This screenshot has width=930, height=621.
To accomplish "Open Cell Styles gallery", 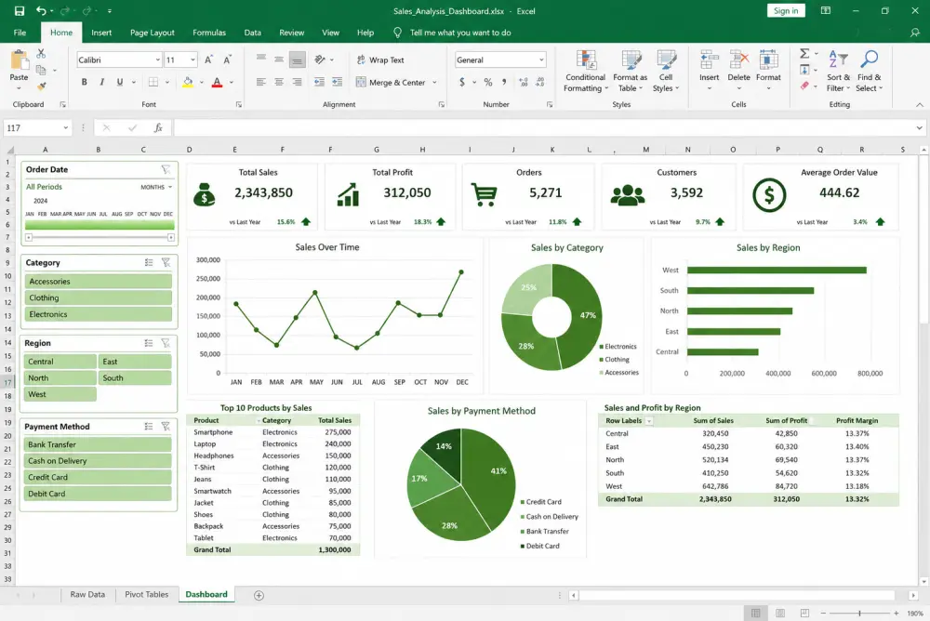I will coord(666,72).
